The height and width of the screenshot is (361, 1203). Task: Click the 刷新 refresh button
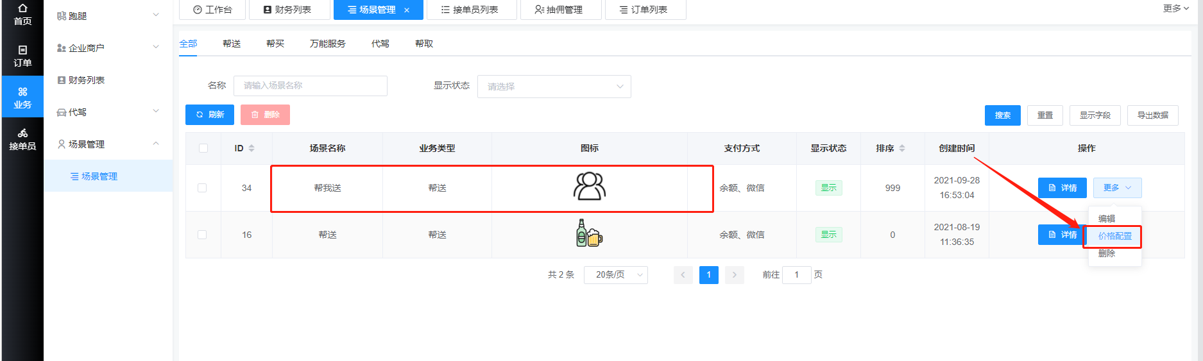(x=210, y=115)
